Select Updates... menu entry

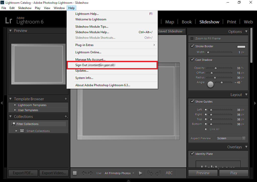point(112,71)
